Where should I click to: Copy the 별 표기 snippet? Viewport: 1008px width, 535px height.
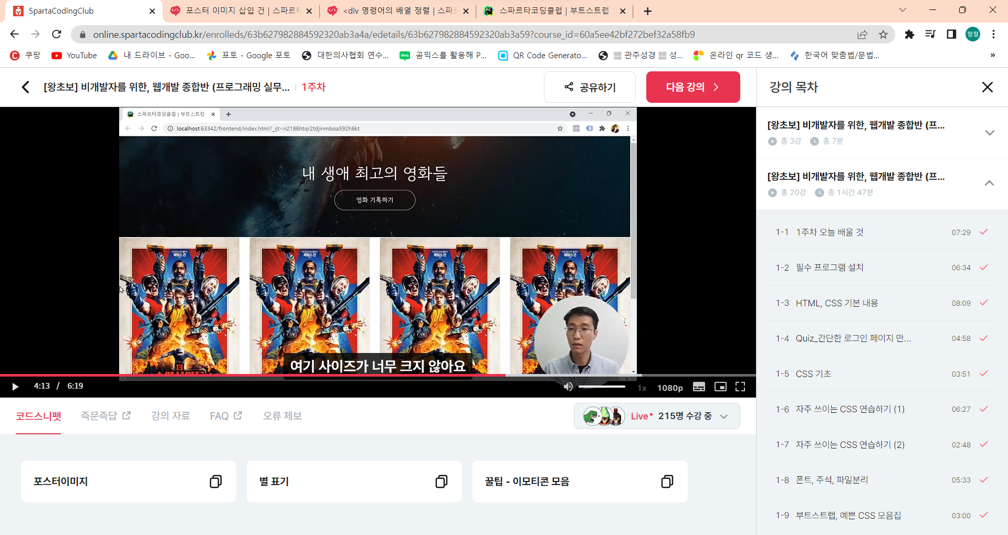442,481
